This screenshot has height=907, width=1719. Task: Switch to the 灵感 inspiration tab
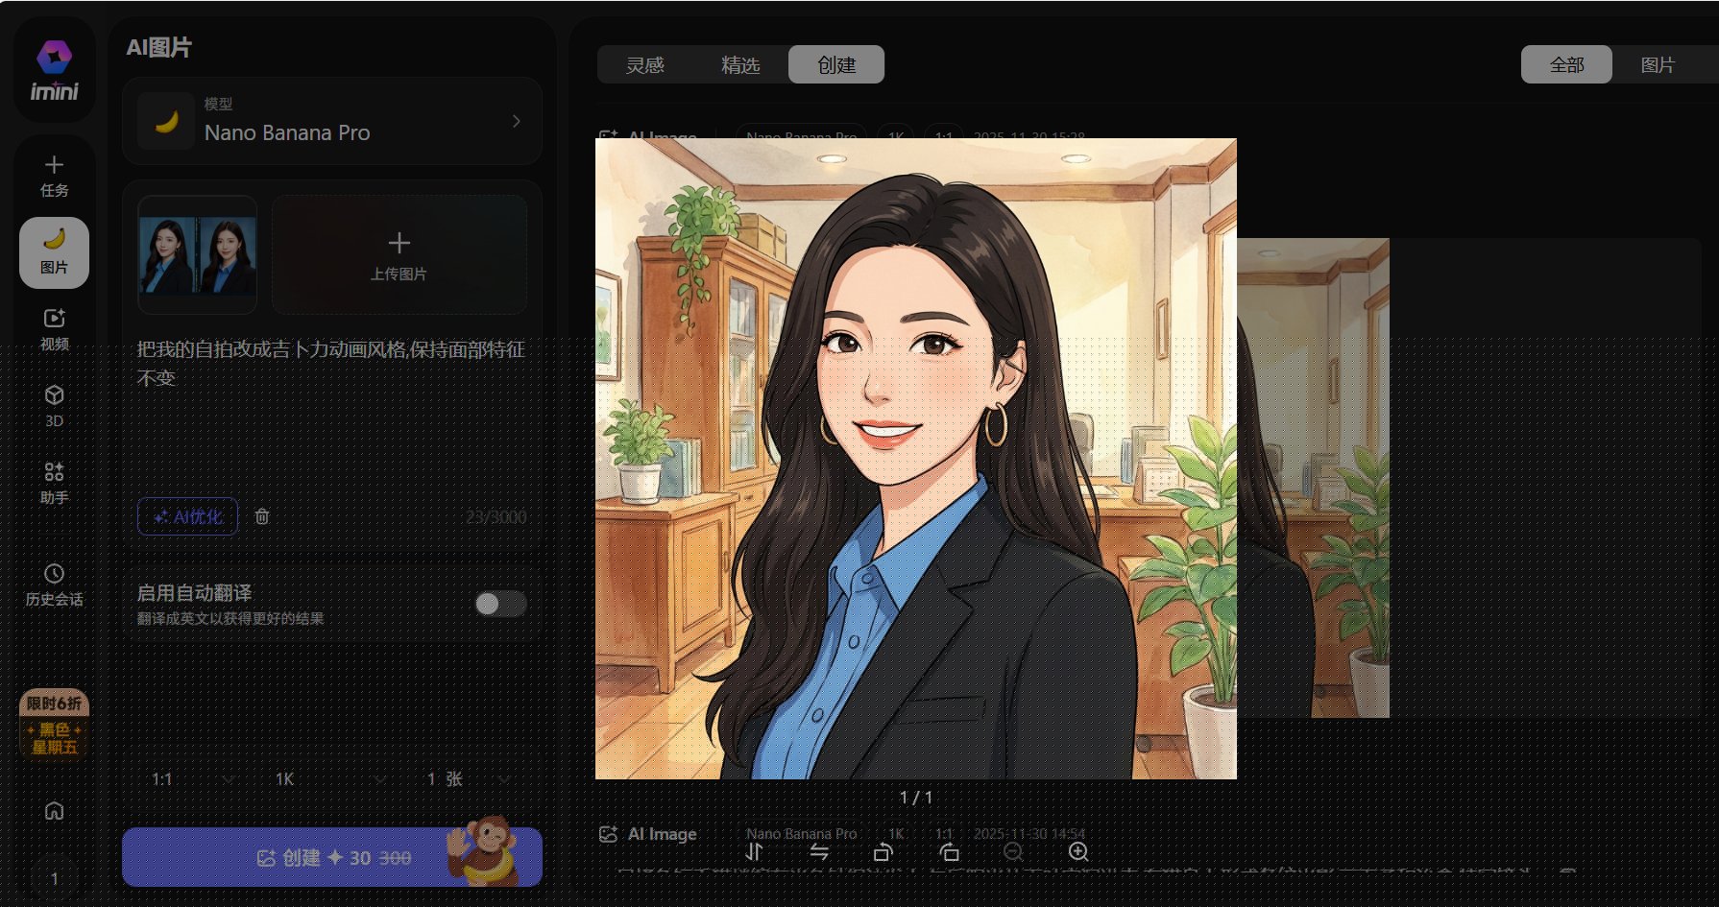tap(644, 65)
